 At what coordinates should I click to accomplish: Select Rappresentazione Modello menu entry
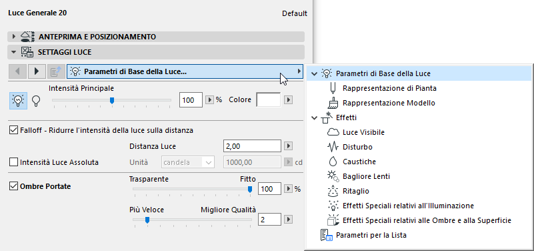389,103
